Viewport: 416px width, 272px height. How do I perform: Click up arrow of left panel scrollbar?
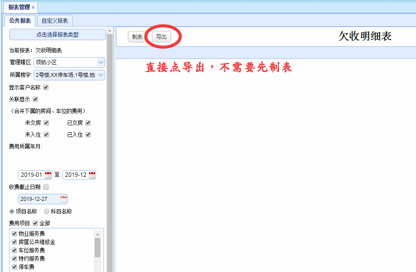110,31
